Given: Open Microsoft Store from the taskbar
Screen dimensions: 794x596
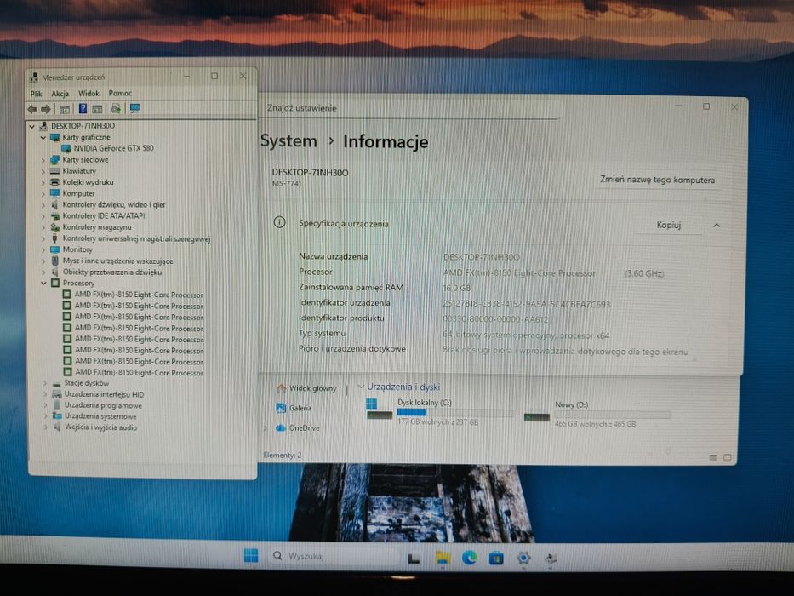Looking at the screenshot, I should (x=496, y=558).
